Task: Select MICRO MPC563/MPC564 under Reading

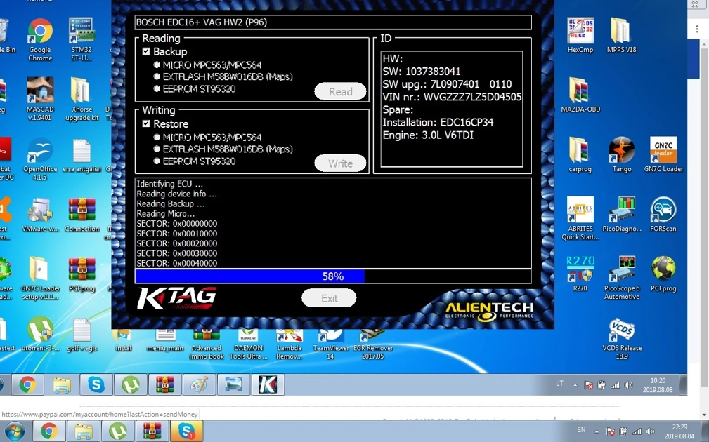Action: 157,65
